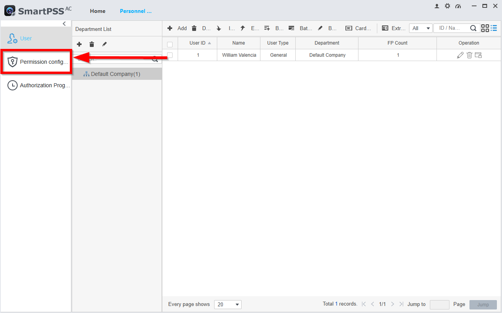This screenshot has height=313, width=502.
Task: Delete department using the trash icon
Action: pos(92,44)
